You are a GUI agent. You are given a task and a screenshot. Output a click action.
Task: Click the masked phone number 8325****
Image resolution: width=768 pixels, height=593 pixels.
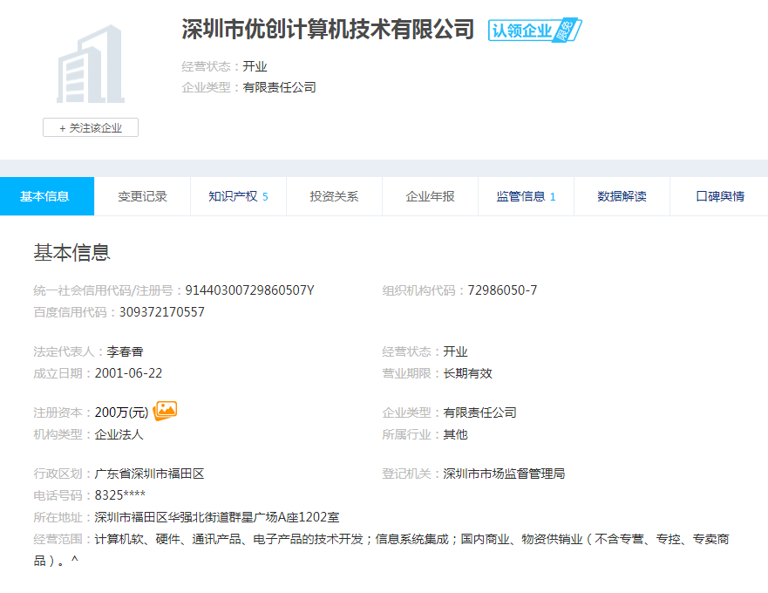click(120, 495)
